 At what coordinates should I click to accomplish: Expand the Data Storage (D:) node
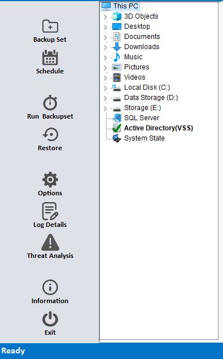pos(106,98)
